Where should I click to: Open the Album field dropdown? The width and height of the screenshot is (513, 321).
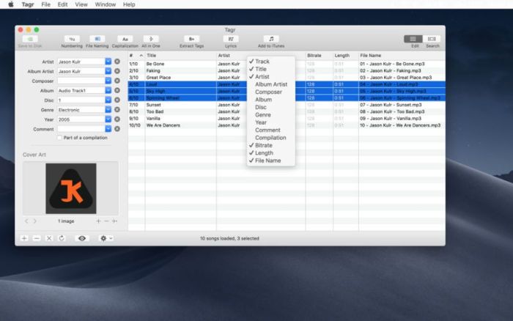[x=108, y=90]
